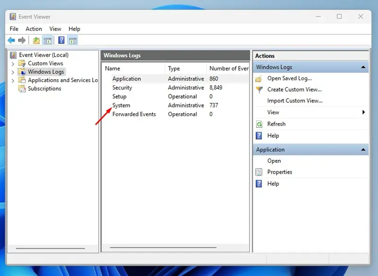Click the center pane horizontal scrollbar
This screenshot has height=276, width=378.
[x=163, y=247]
